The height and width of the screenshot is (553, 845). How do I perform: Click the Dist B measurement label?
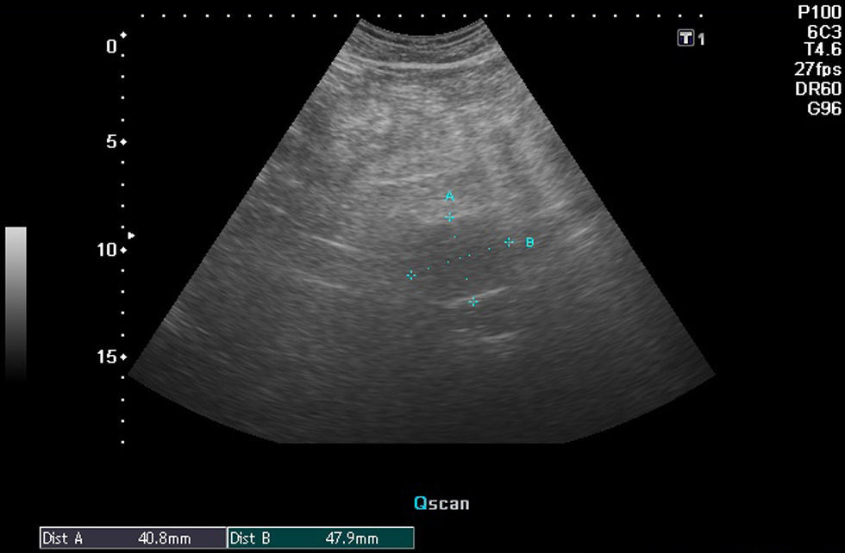point(251,539)
